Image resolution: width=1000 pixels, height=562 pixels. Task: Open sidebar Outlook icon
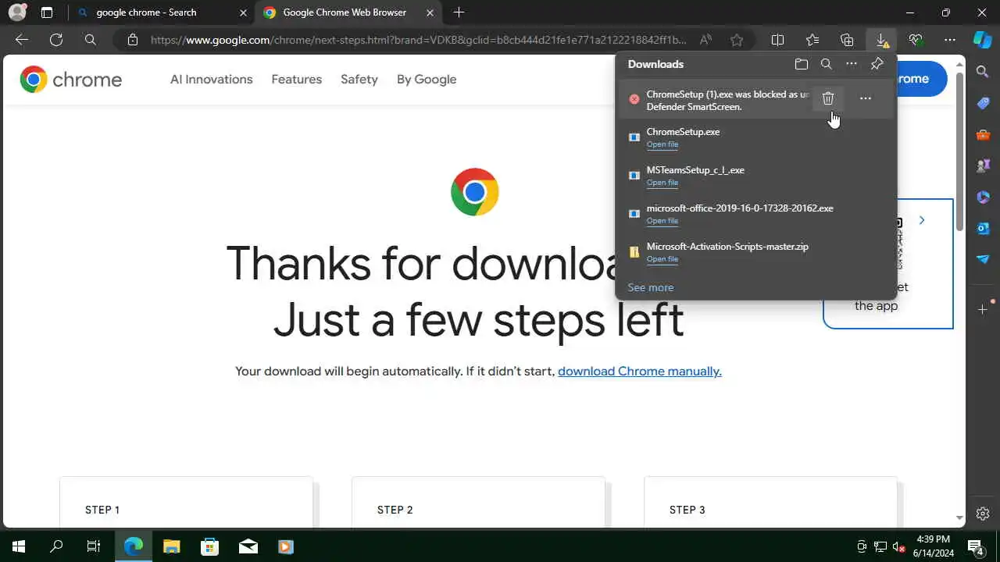point(983,228)
